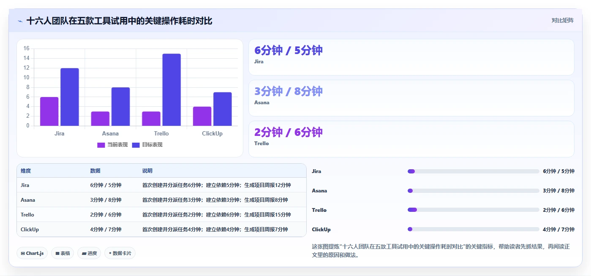Open the Trello data card 2分钟 / 6分钟
591x276 pixels.
pyautogui.click(x=411, y=139)
